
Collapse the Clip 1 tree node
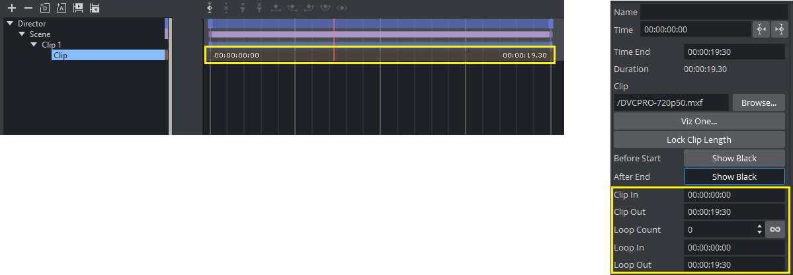(34, 45)
